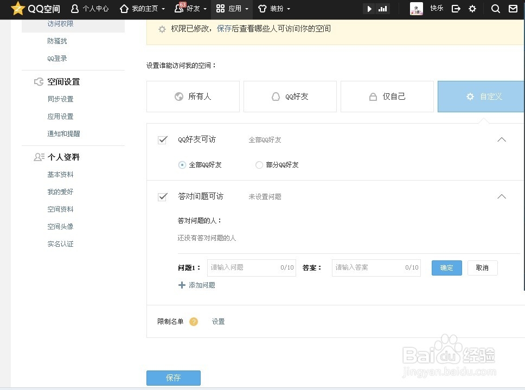Open settings gear in top bar
This screenshot has height=390, width=525.
(x=472, y=9)
